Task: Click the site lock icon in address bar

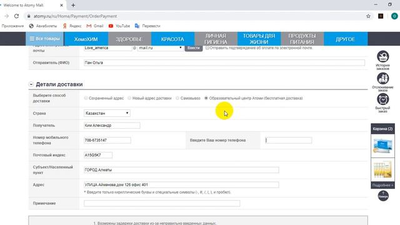Action: click(29, 16)
